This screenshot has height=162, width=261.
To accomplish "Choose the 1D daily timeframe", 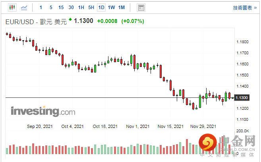I will (x=101, y=8).
